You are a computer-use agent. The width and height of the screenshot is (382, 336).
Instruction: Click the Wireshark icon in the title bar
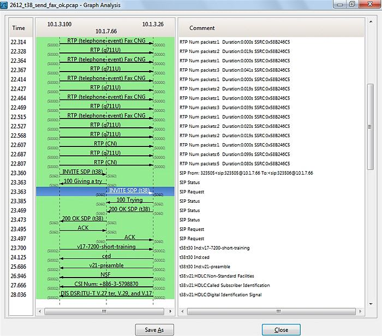(x=5, y=5)
